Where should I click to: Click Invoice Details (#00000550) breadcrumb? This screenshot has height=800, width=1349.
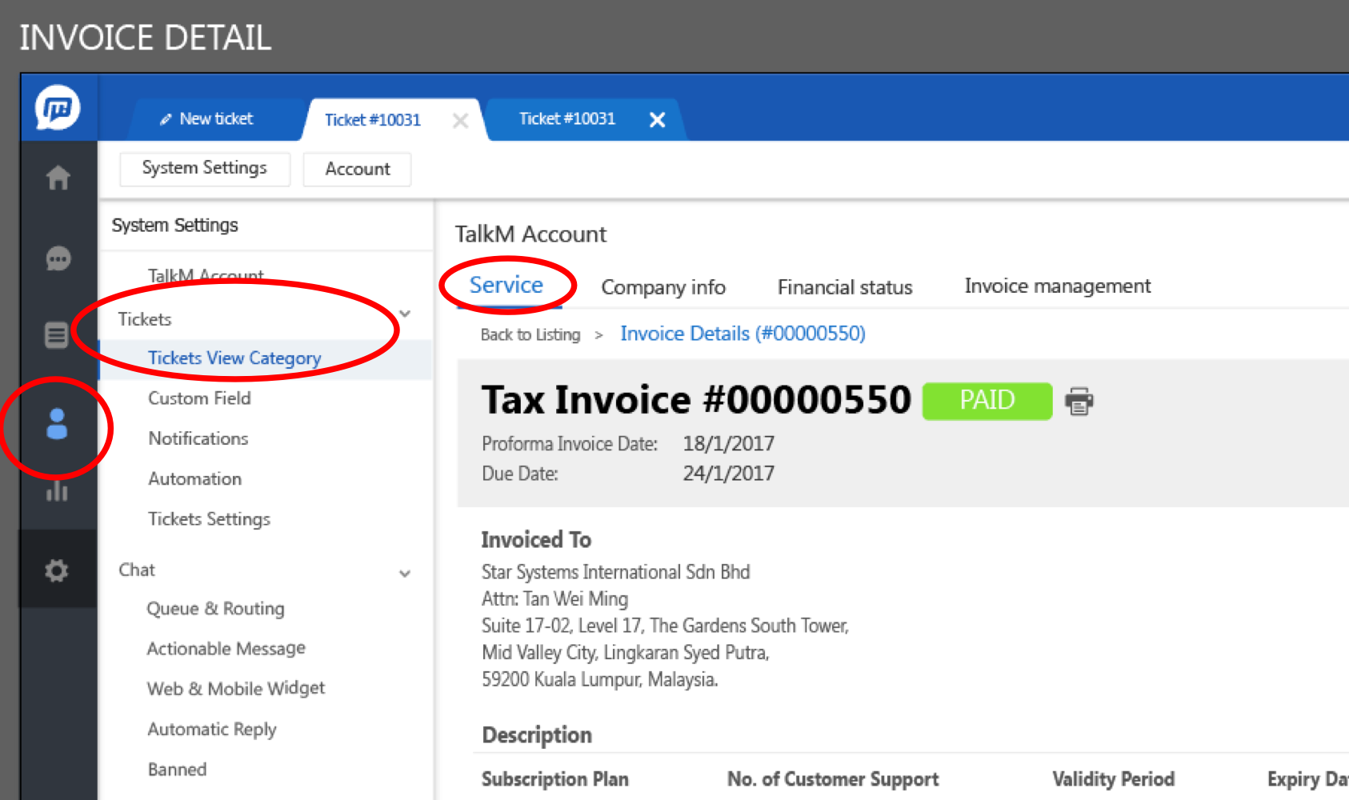743,334
